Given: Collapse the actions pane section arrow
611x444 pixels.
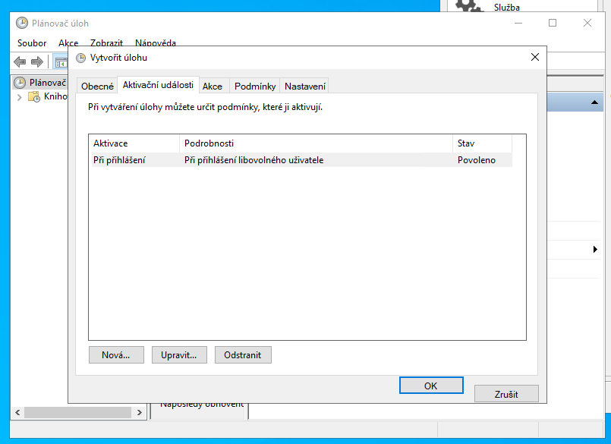Looking at the screenshot, I should 595,102.
